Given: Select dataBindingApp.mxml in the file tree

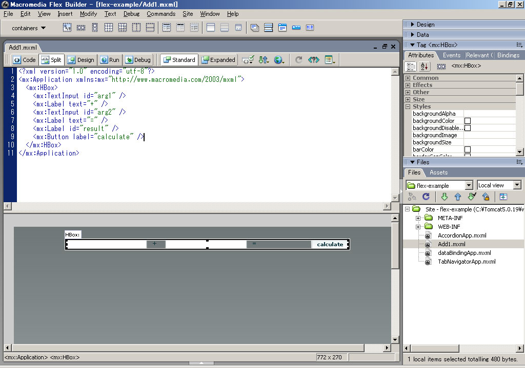Looking at the screenshot, I should point(465,253).
